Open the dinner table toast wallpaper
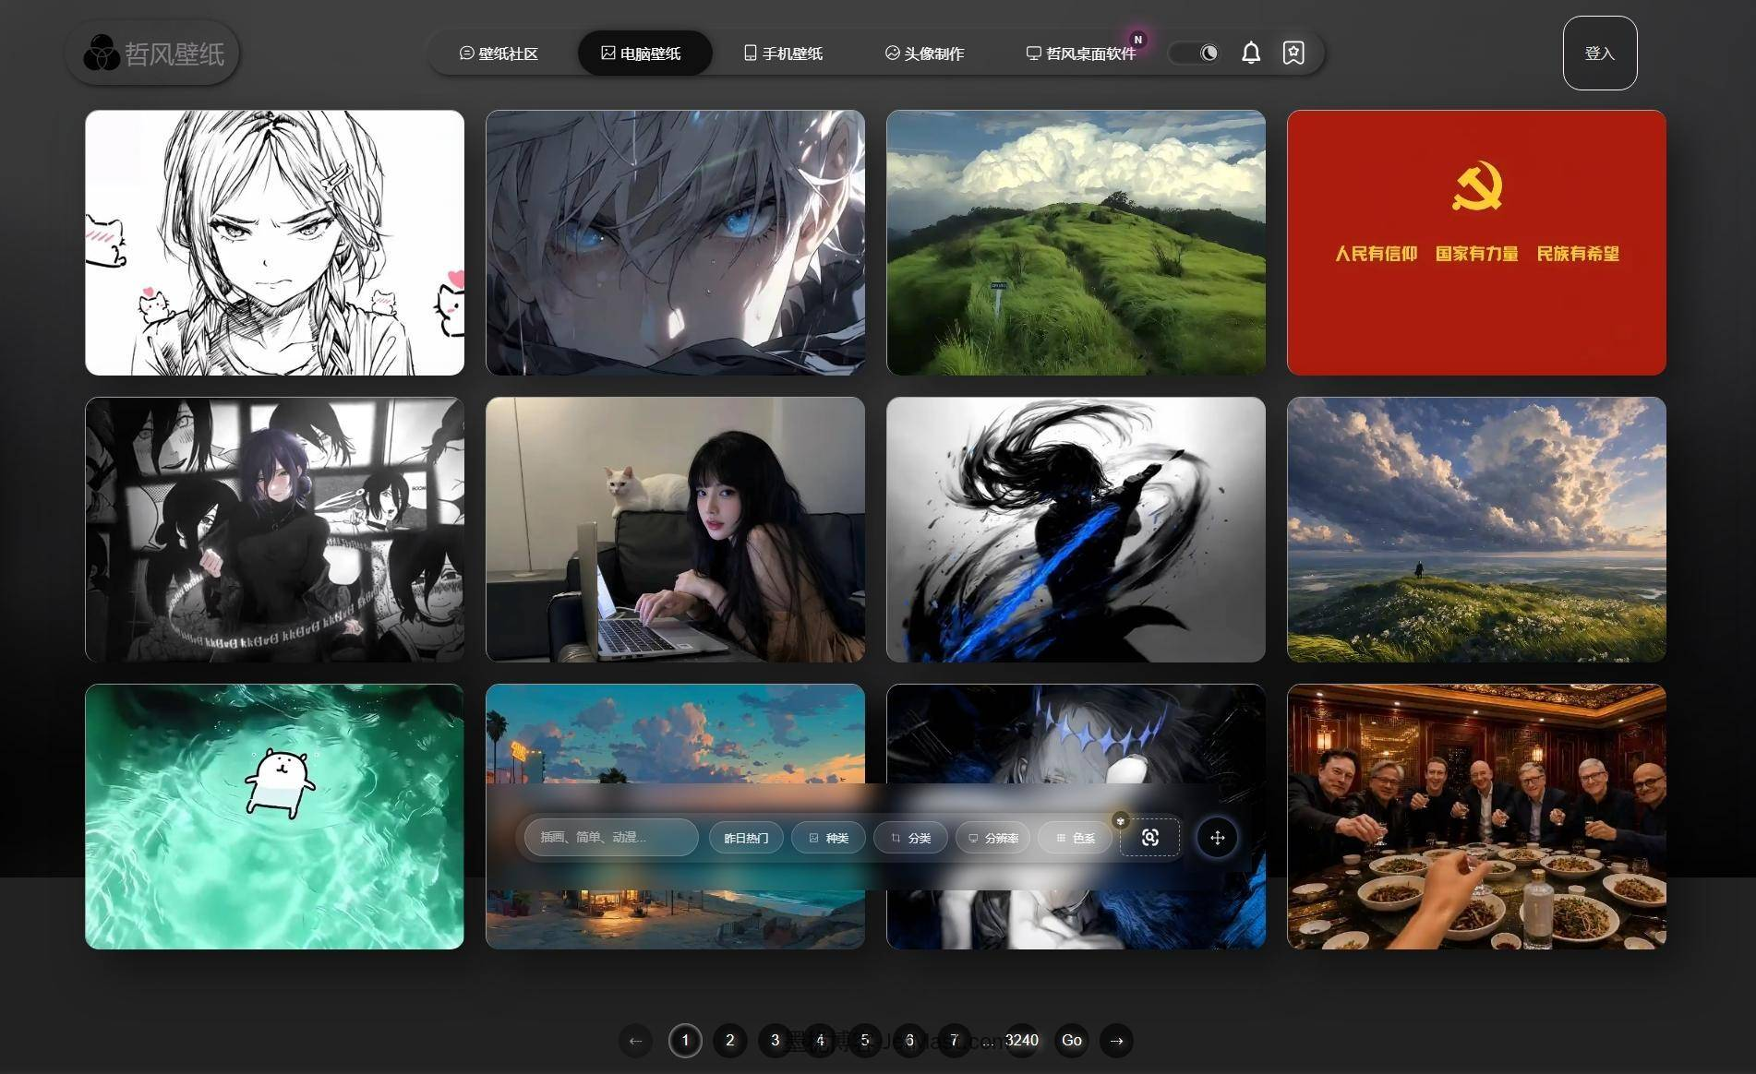This screenshot has height=1074, width=1756. click(x=1476, y=817)
